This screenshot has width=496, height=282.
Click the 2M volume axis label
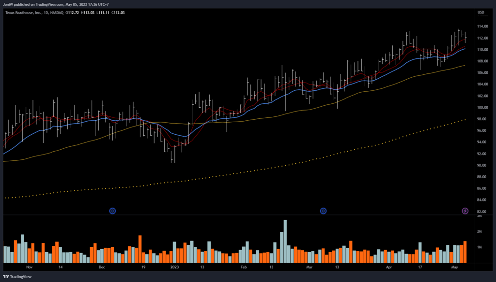[479, 232]
